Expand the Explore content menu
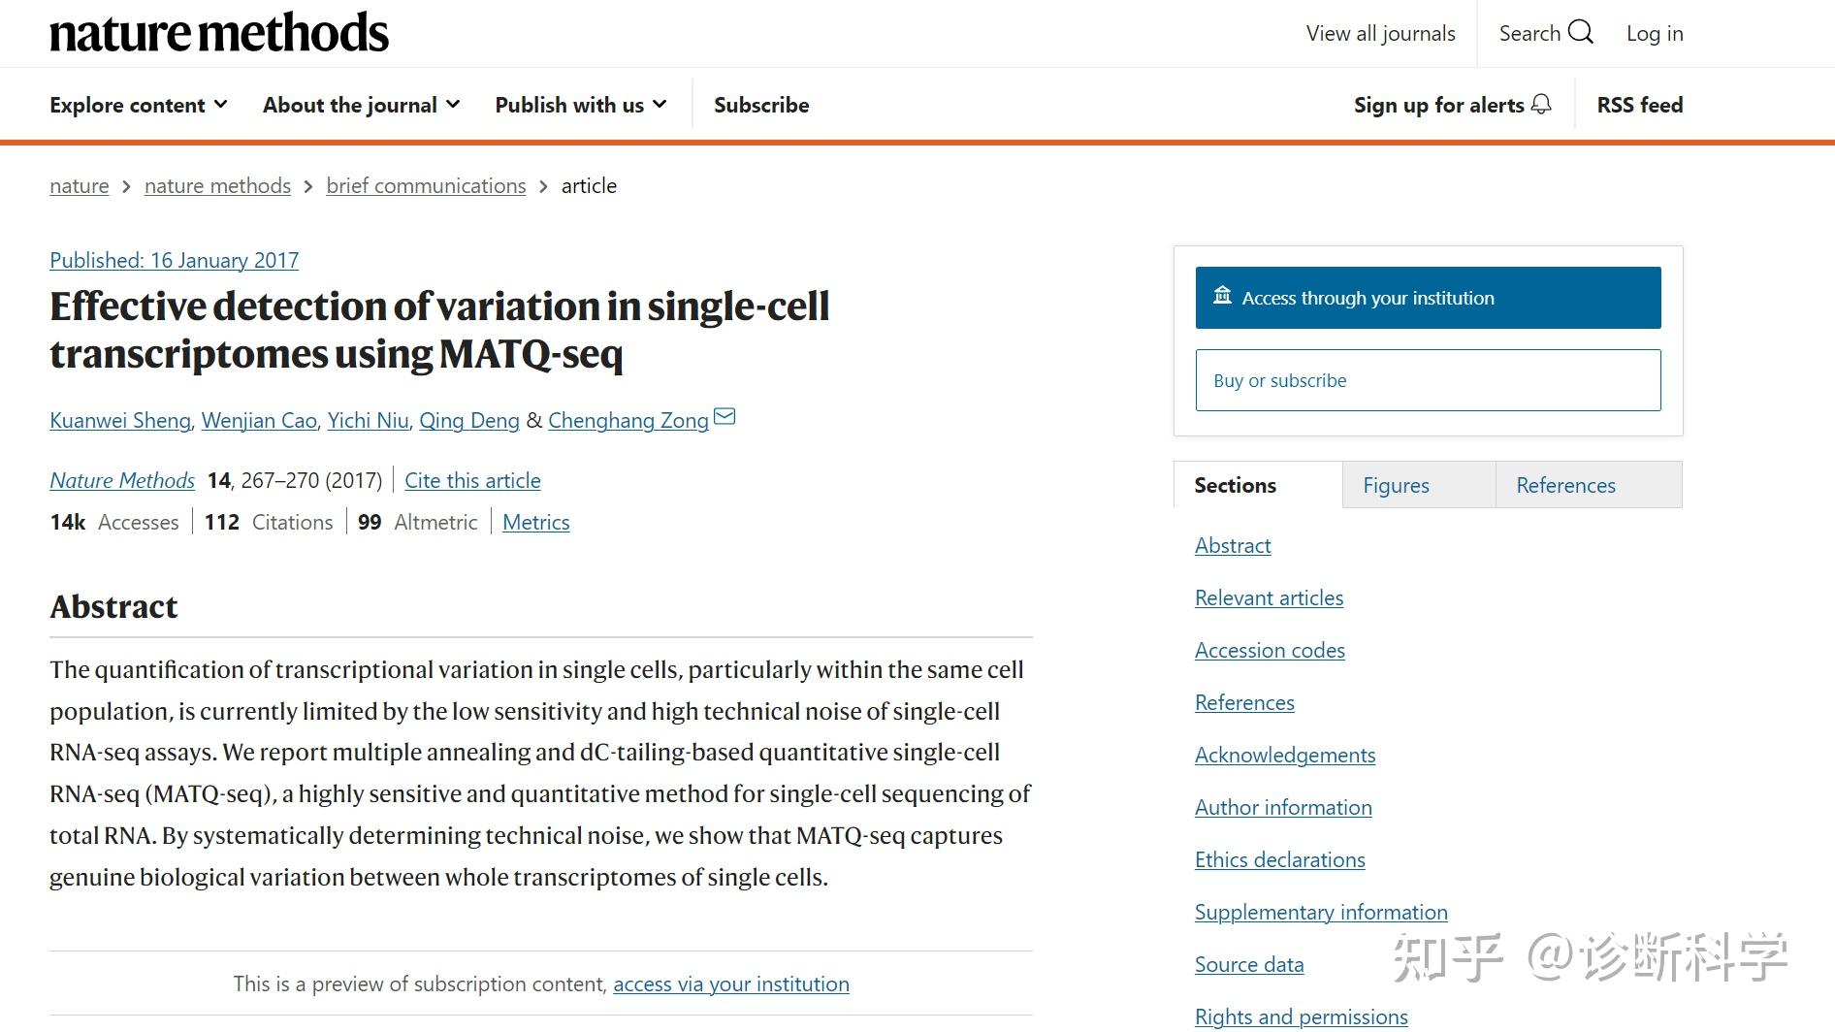Screen dimensions: 1835x1032 tap(139, 105)
